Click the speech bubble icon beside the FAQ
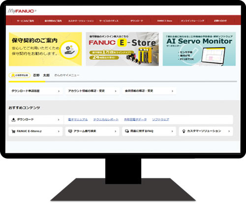The height and width of the screenshot is (203, 246). (x=127, y=131)
